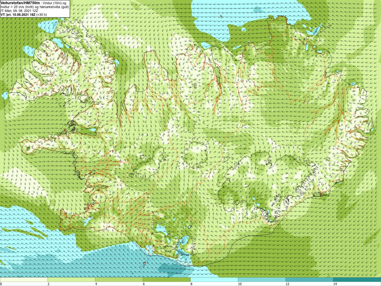The width and height of the screenshot is (381, 286).
Task: Click the legend scale label "10"
Action: pos(240,284)
